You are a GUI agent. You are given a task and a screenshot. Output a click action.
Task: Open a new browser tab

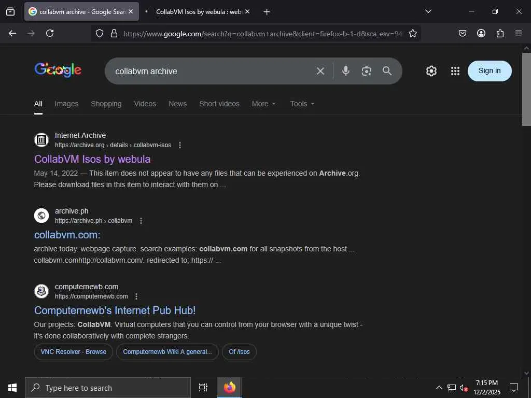267,12
